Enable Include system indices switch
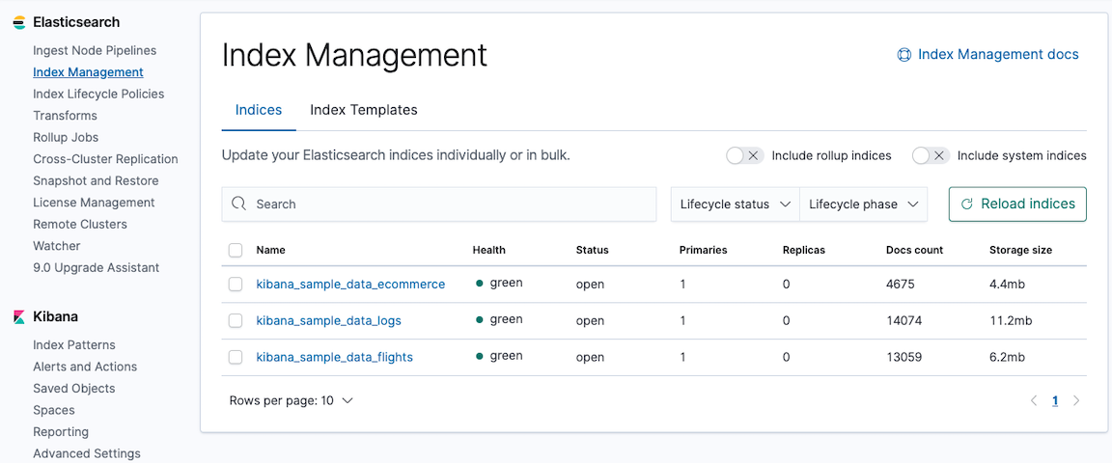Image resolution: width=1112 pixels, height=463 pixels. (x=931, y=155)
